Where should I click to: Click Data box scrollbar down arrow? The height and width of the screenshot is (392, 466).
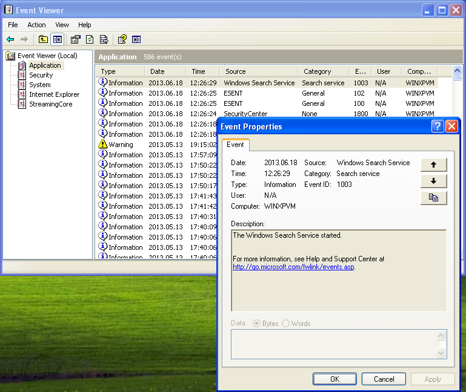[x=441, y=353]
